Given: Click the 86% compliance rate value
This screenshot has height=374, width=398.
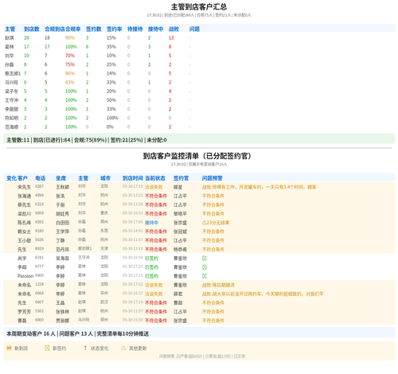Looking at the screenshot, I should (x=70, y=73).
